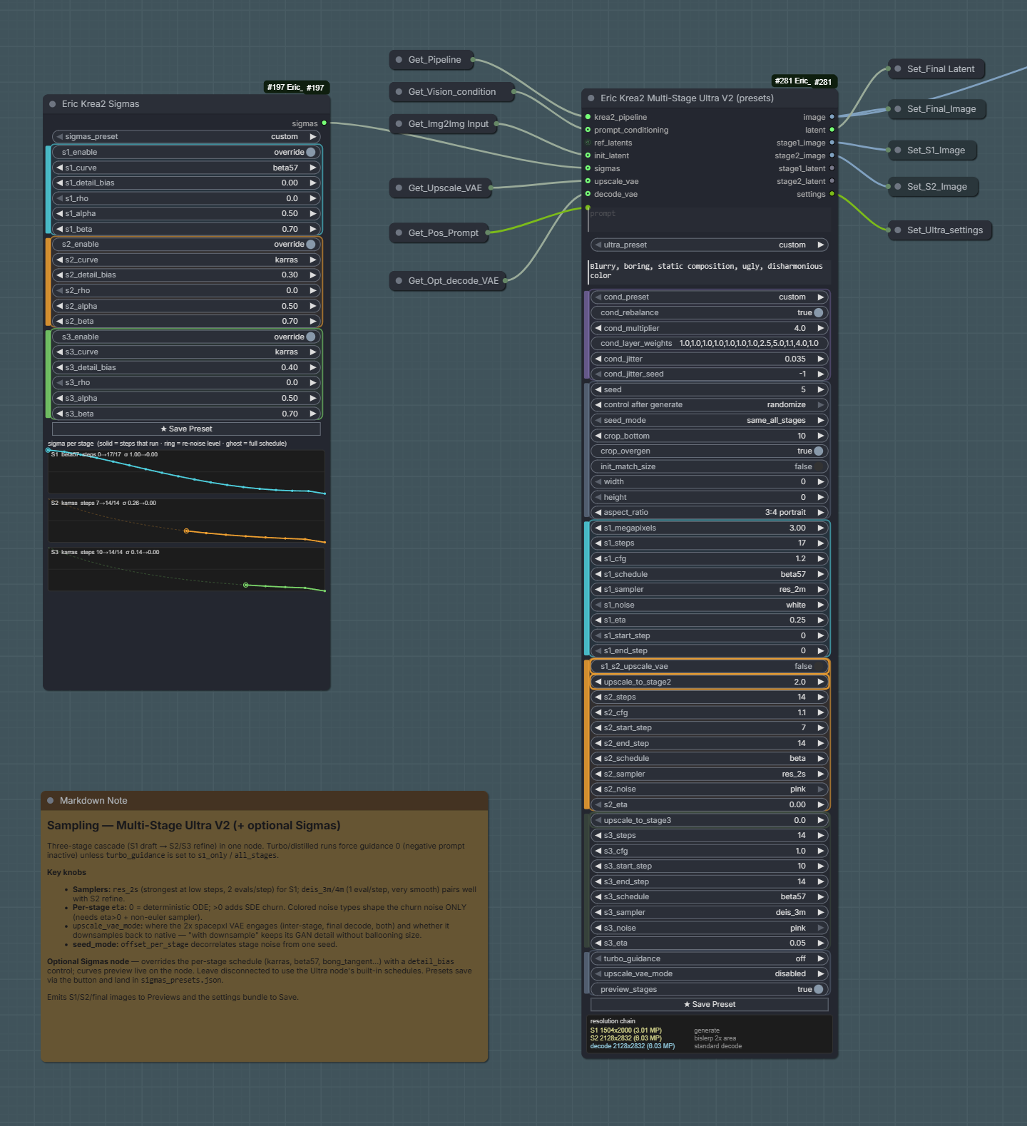Save Preset on the Multi-Stage Ultra node

pyautogui.click(x=709, y=1004)
